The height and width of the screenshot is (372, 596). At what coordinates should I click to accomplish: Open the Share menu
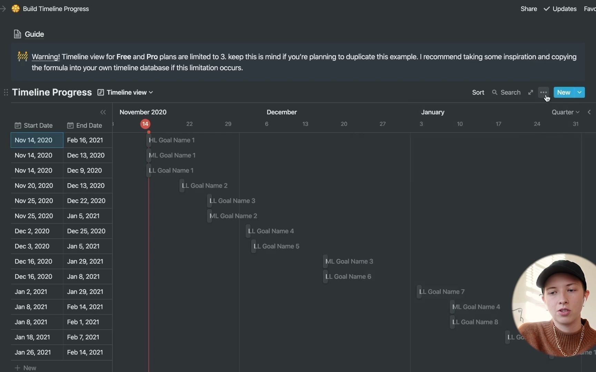pos(529,9)
